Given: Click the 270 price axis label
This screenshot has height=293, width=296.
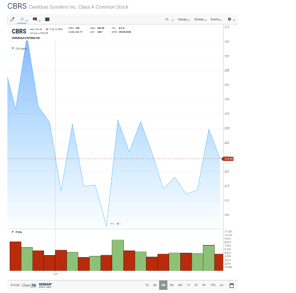Looking at the screenshot, I should pos(227,27).
